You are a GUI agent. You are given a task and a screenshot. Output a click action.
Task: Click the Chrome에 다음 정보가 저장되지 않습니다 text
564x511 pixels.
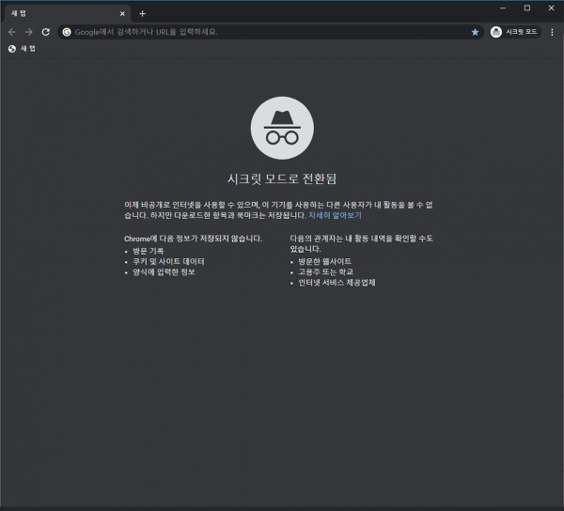point(193,239)
